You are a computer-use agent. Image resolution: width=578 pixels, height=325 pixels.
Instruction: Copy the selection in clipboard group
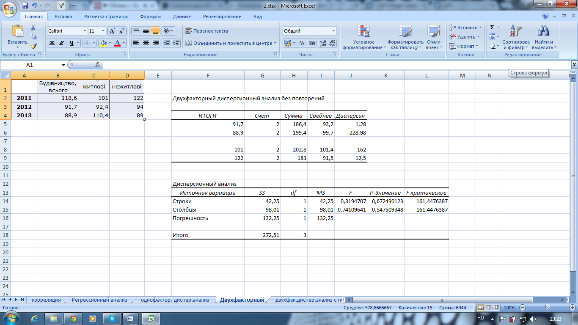(x=33, y=37)
